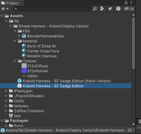This screenshot has width=141, height=134.
Task: Toggle hidden packages visibility showing 26
Action: (x=129, y=9)
